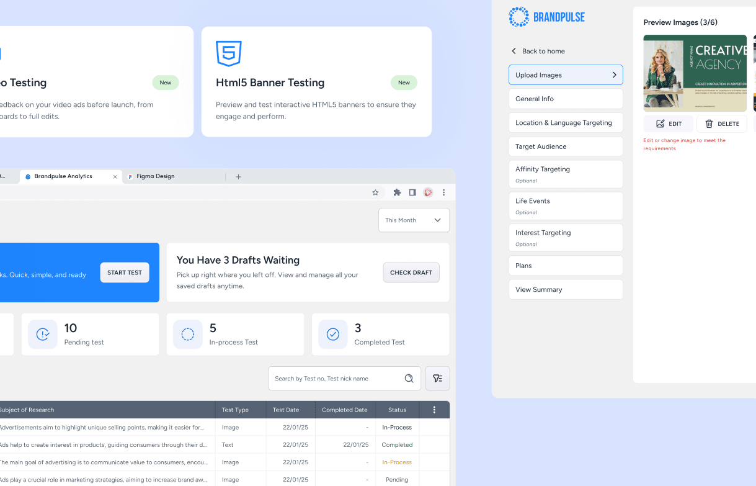Click the Brandpulse Analytics tab favicon
756x486 pixels.
pyautogui.click(x=27, y=177)
